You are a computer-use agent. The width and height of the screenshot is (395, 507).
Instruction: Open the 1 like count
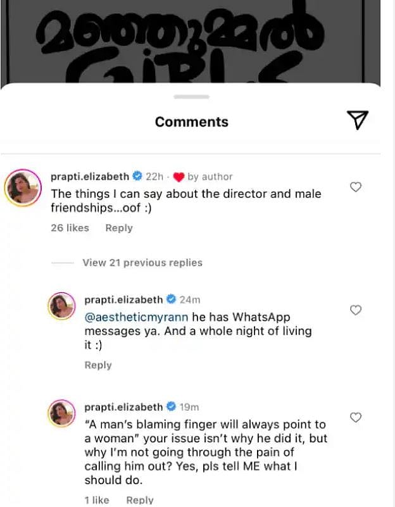click(x=97, y=500)
